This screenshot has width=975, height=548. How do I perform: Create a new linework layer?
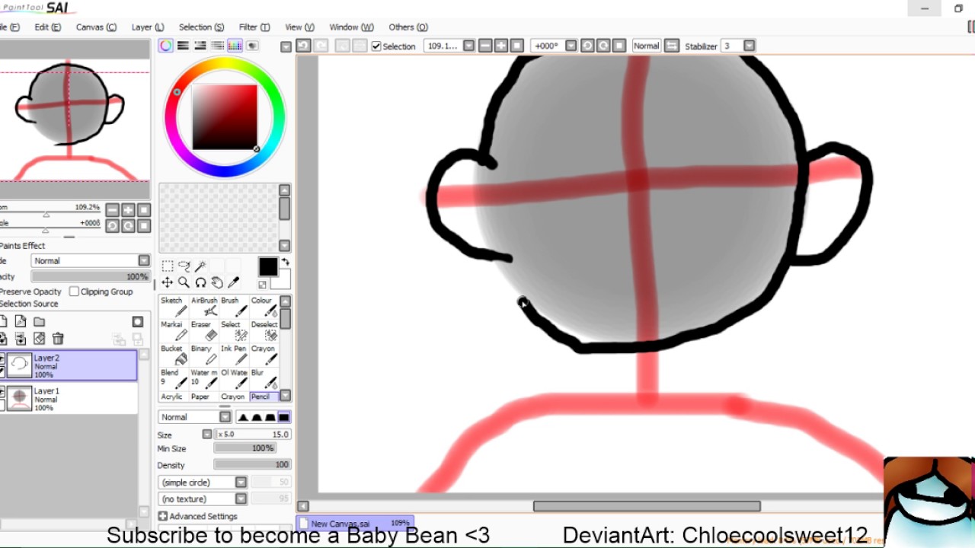[x=21, y=322]
